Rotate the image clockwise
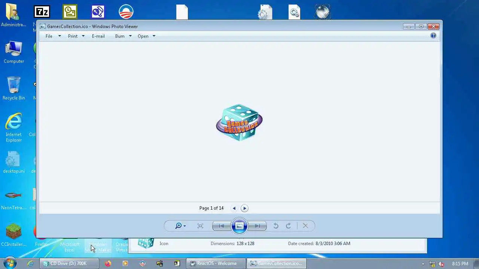The image size is (479, 269). [288, 226]
